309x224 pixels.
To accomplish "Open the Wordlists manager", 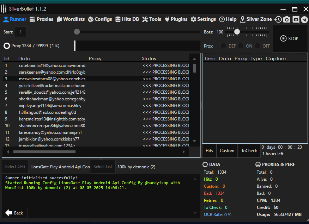I will [x=71, y=19].
